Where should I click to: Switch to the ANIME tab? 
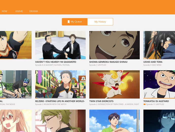tap(19, 11)
